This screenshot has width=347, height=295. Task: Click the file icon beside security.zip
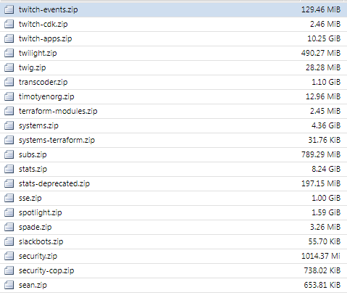[9, 256]
